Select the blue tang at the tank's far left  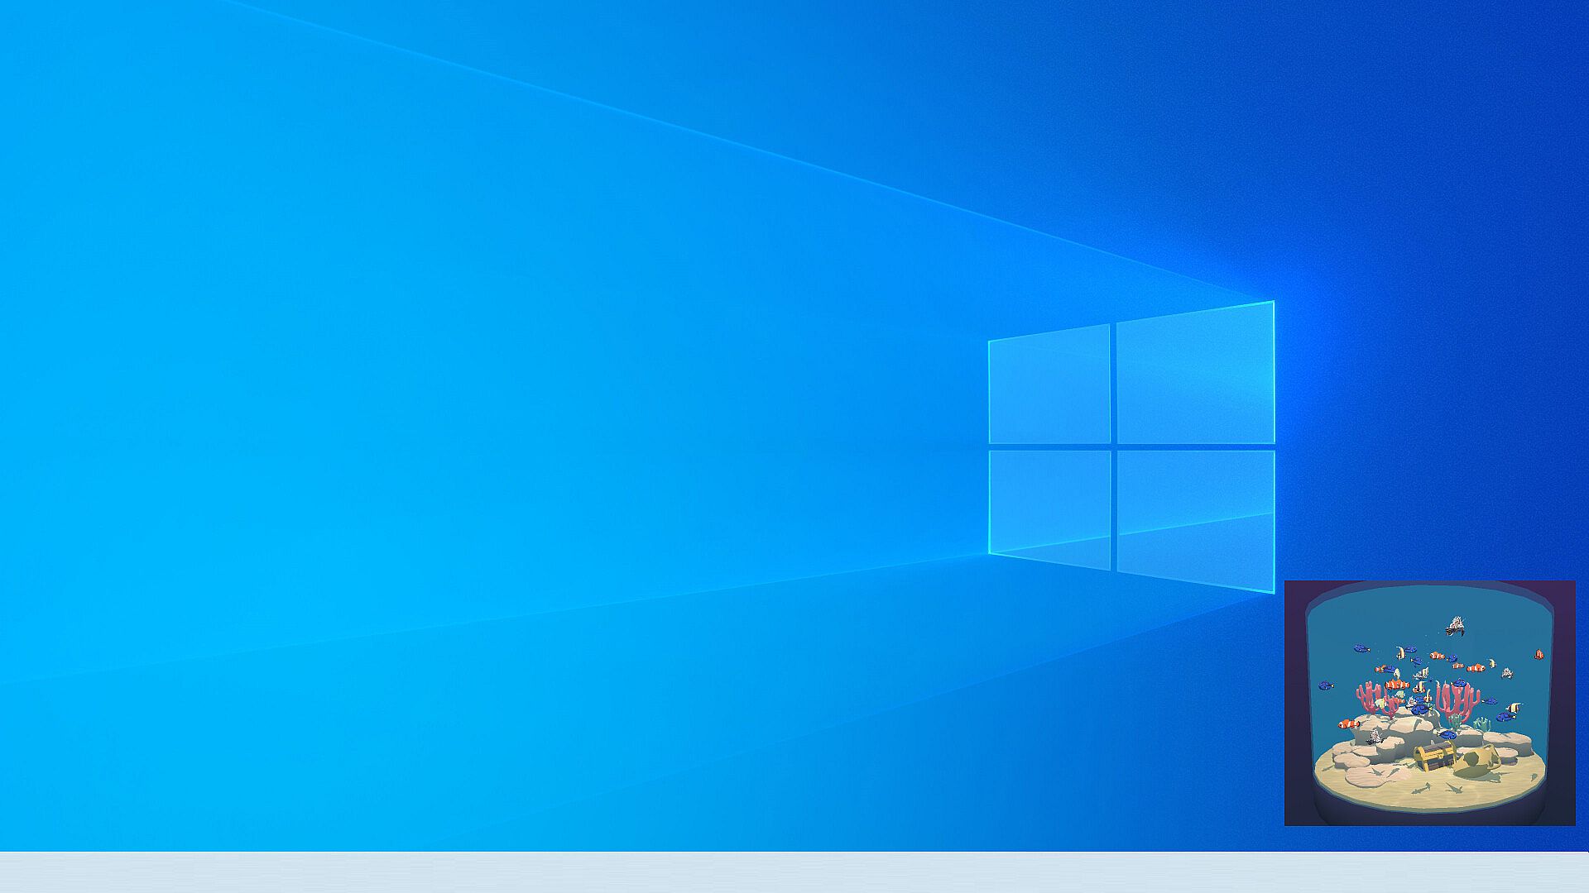click(x=1326, y=685)
